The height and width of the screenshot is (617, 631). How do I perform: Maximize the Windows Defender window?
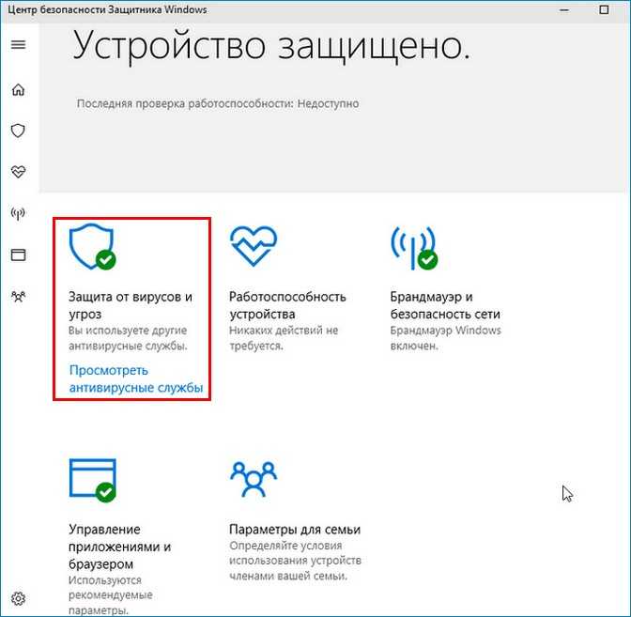pyautogui.click(x=604, y=9)
